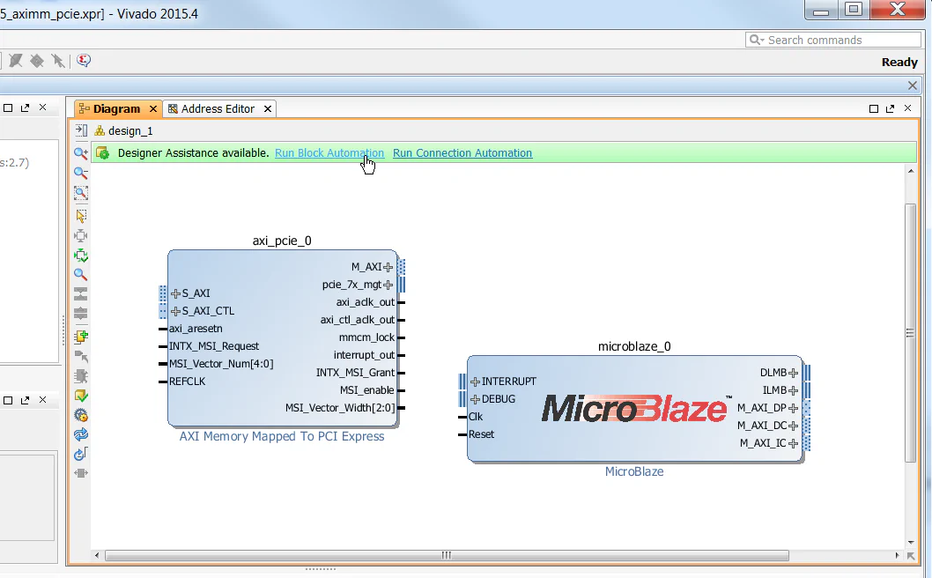Click the Designer Assistance banner icon

[103, 152]
